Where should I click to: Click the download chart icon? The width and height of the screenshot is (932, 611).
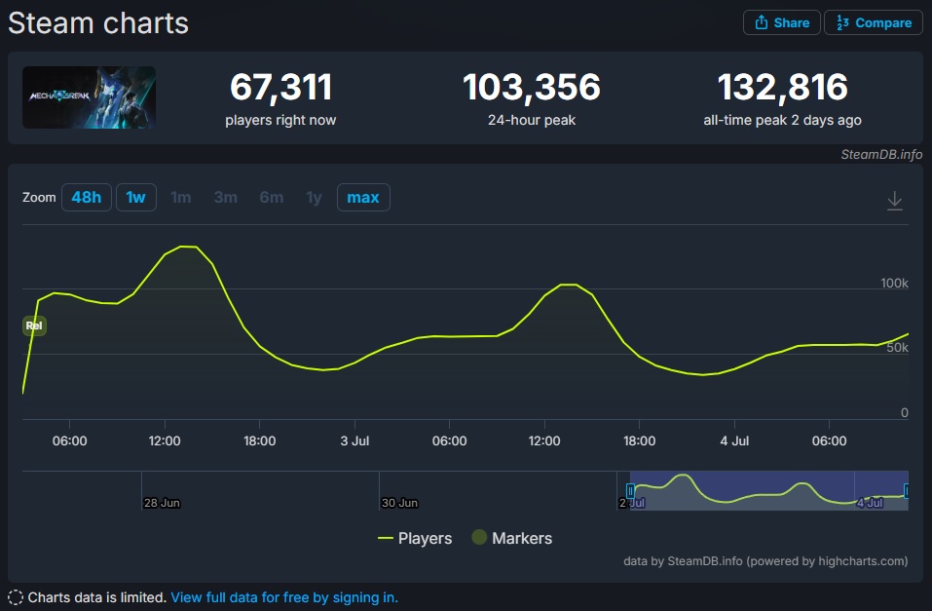click(x=895, y=201)
